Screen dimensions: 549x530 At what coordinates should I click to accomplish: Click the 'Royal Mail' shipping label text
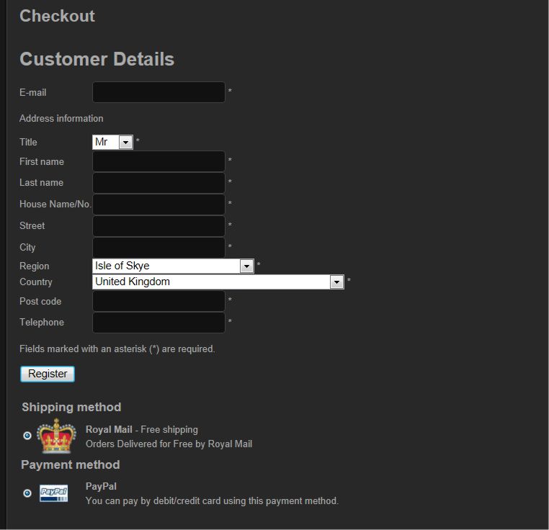coord(109,429)
